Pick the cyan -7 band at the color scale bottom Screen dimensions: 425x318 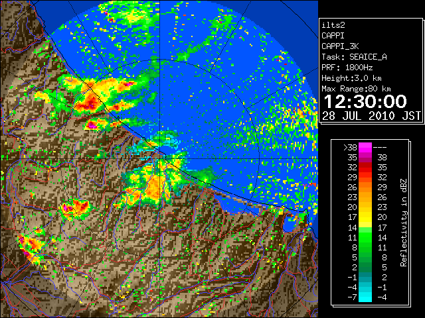[365, 297]
